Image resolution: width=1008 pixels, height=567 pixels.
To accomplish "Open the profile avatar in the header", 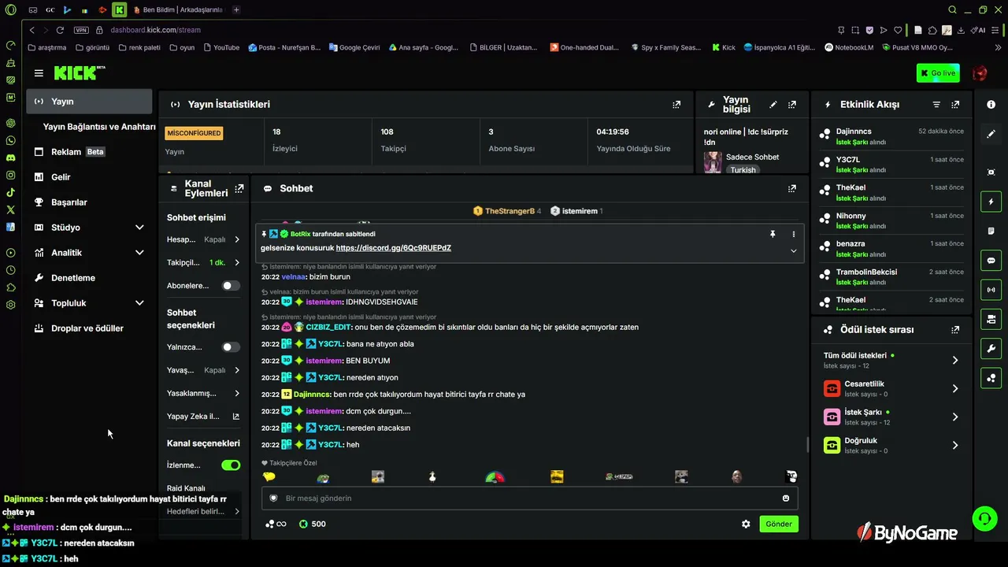I will pos(980,73).
